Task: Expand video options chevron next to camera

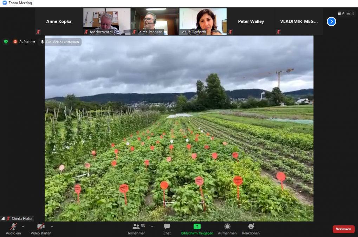Action: (52, 226)
